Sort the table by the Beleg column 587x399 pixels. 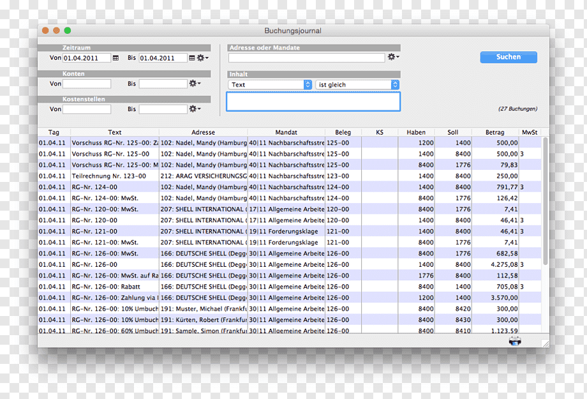pyautogui.click(x=343, y=132)
